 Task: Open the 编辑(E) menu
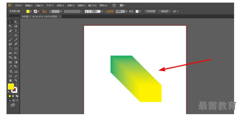(x=29, y=5)
